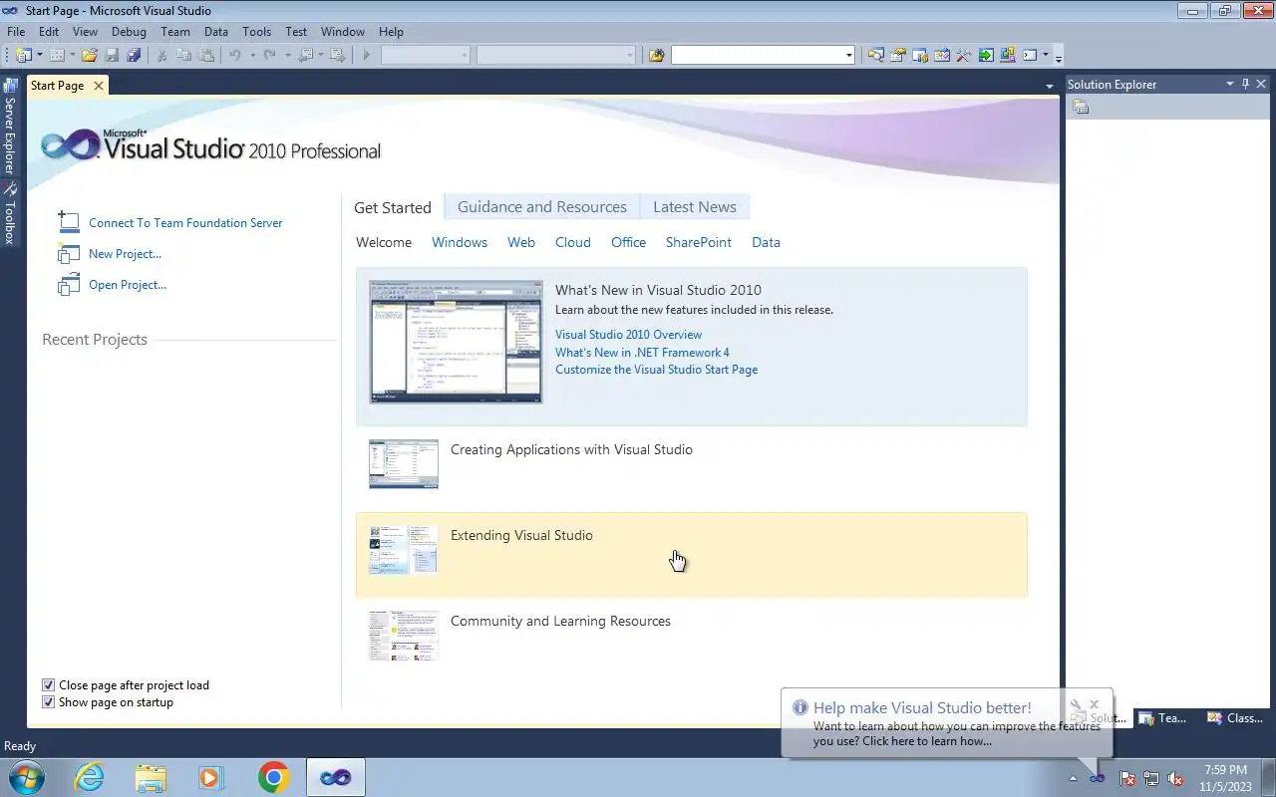Viewport: 1276px width, 797px height.
Task: Click the Connect To Team Foundation Server icon
Action: pyautogui.click(x=69, y=221)
